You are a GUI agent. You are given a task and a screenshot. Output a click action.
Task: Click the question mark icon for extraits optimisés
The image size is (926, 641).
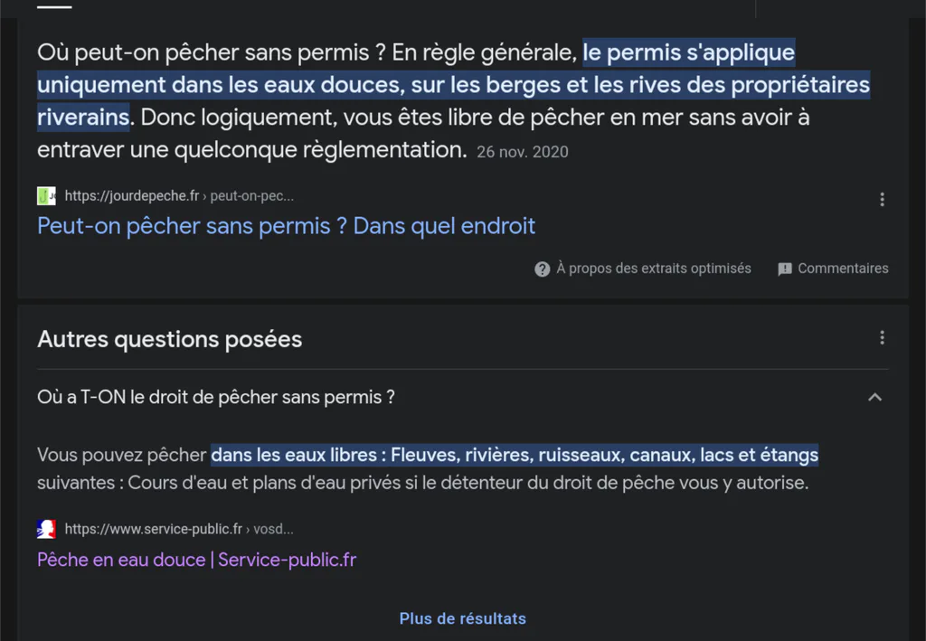pyautogui.click(x=543, y=269)
